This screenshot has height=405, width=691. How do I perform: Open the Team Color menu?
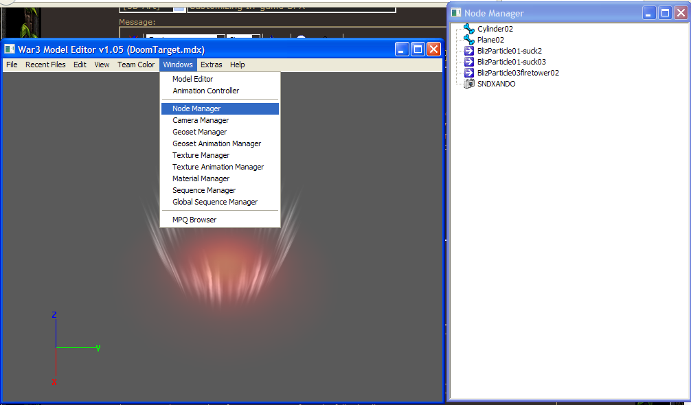click(x=136, y=65)
